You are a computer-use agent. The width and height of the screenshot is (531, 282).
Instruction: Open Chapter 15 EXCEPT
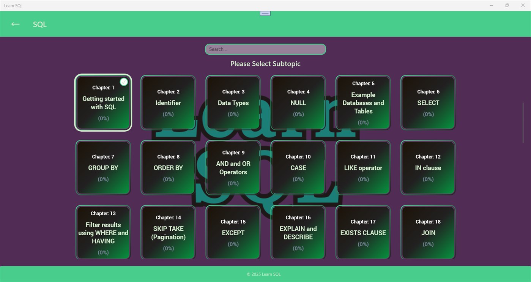(x=233, y=232)
